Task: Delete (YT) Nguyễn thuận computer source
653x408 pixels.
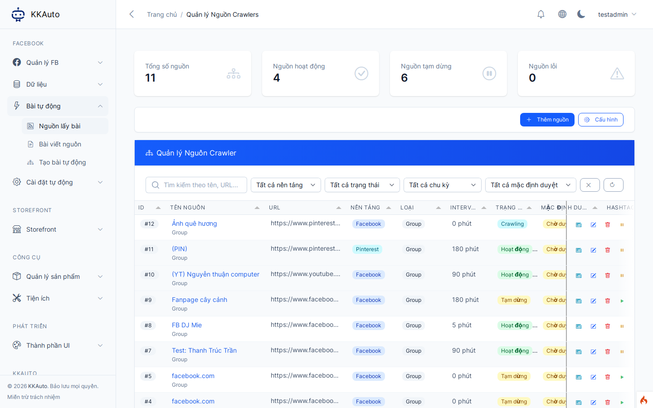Action: (x=608, y=276)
